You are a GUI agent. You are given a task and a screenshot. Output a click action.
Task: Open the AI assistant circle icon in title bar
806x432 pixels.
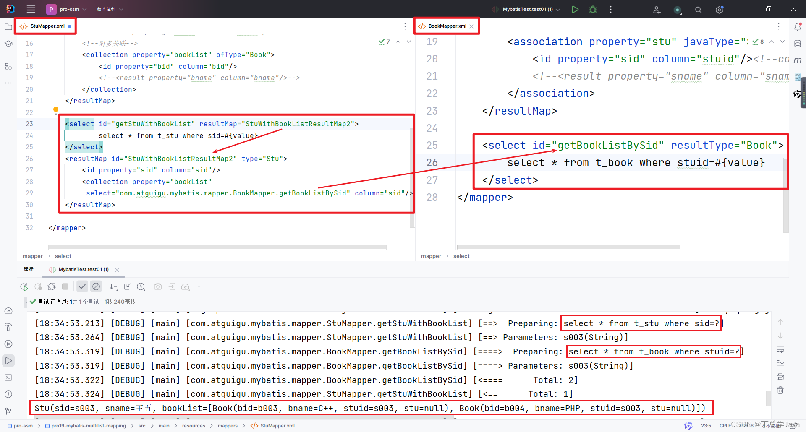[678, 10]
